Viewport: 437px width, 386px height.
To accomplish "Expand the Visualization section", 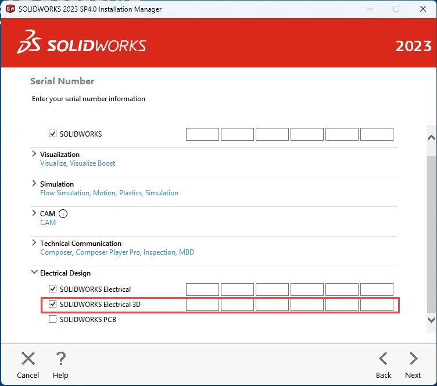I will click(x=34, y=153).
